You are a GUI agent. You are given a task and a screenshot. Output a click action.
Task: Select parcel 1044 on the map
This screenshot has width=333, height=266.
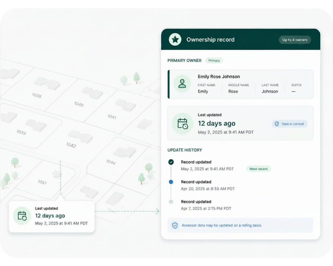[111, 162]
